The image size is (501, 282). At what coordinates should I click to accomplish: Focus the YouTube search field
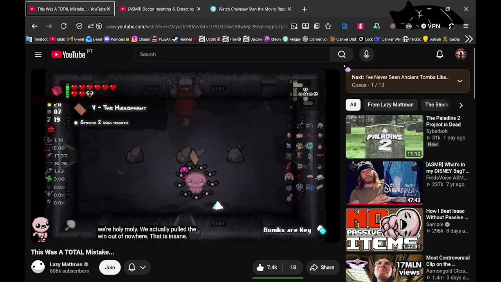coord(232,54)
